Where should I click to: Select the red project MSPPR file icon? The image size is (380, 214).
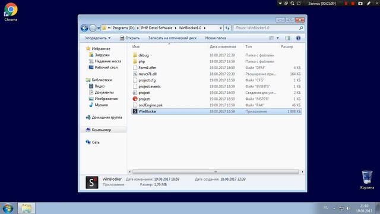coord(135,99)
